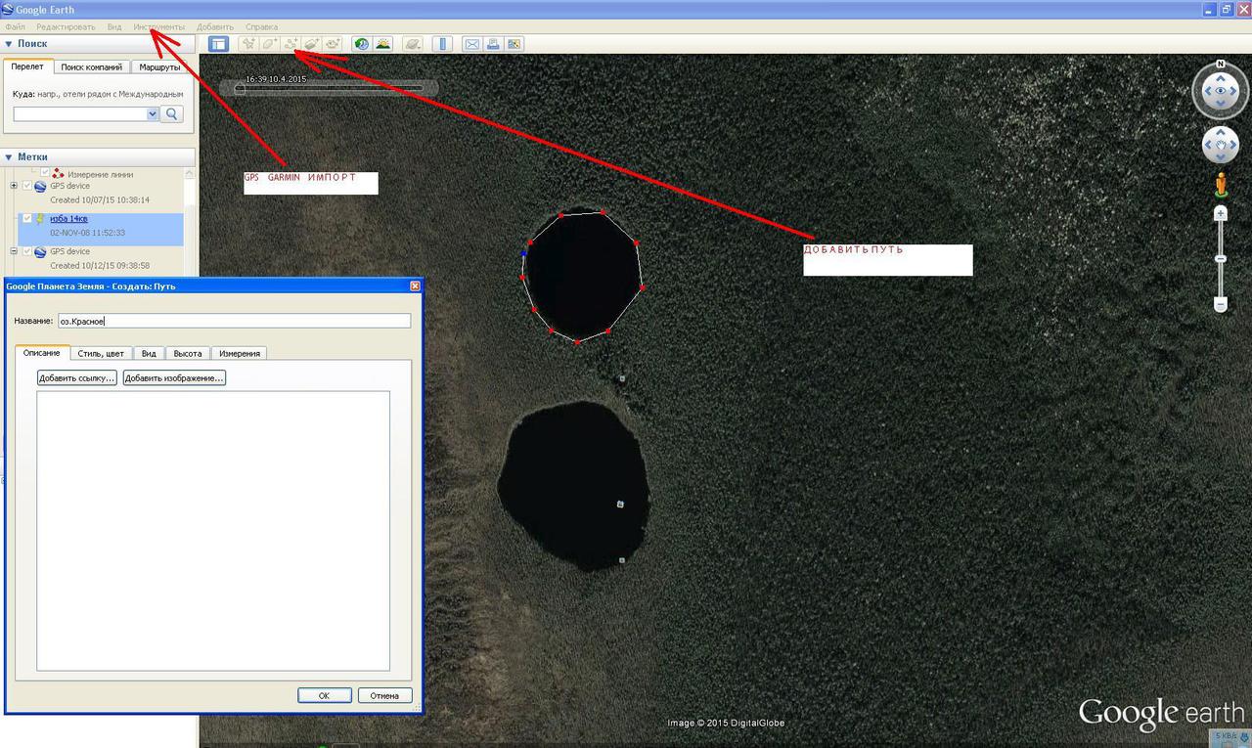Click the vertical zoom slider track
1252x748 pixels.
(1221, 258)
